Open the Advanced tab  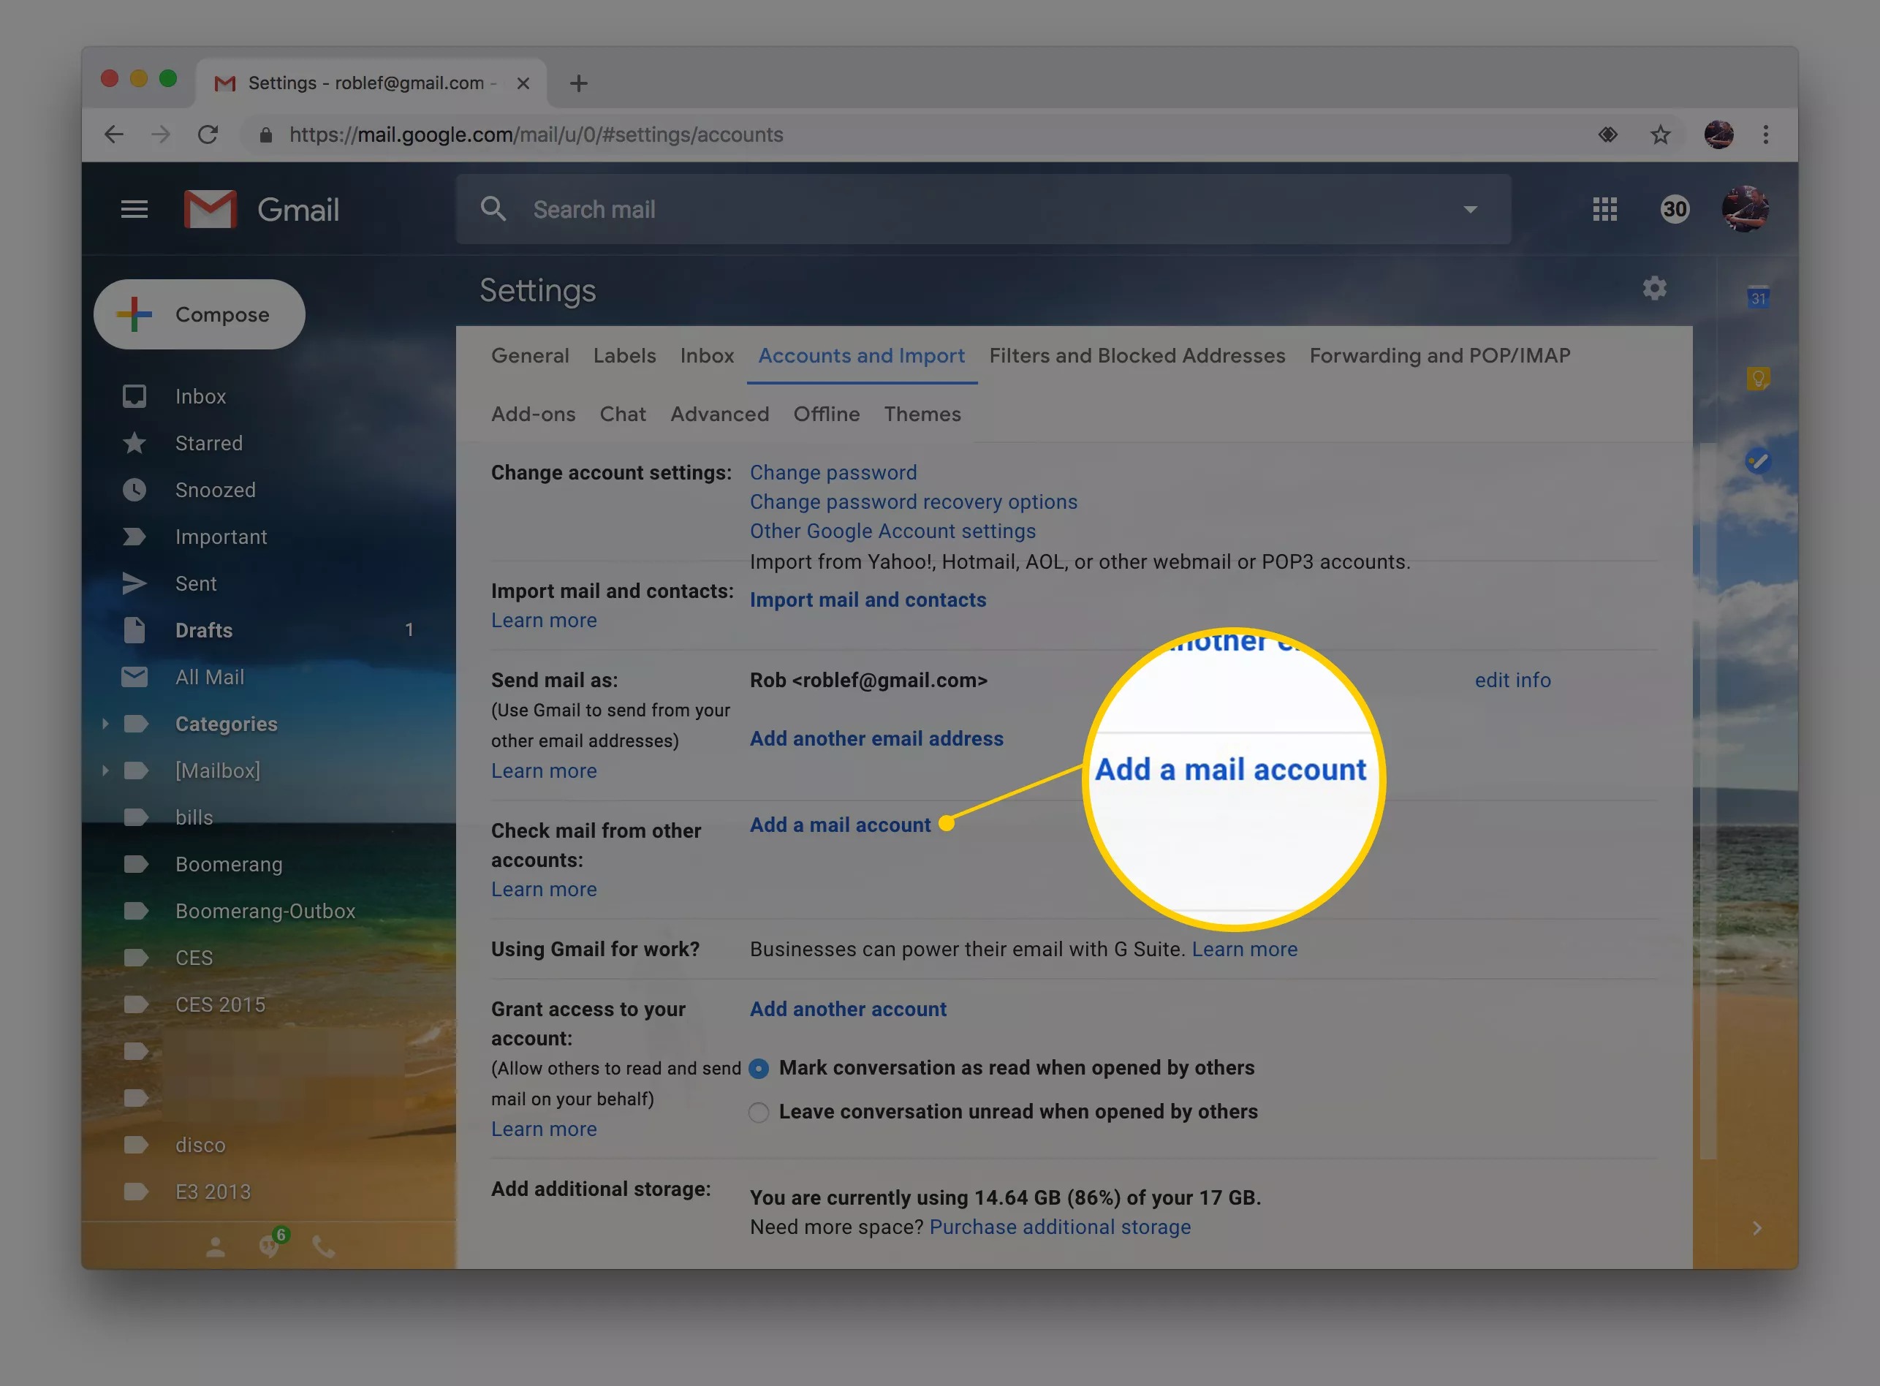pyautogui.click(x=720, y=414)
